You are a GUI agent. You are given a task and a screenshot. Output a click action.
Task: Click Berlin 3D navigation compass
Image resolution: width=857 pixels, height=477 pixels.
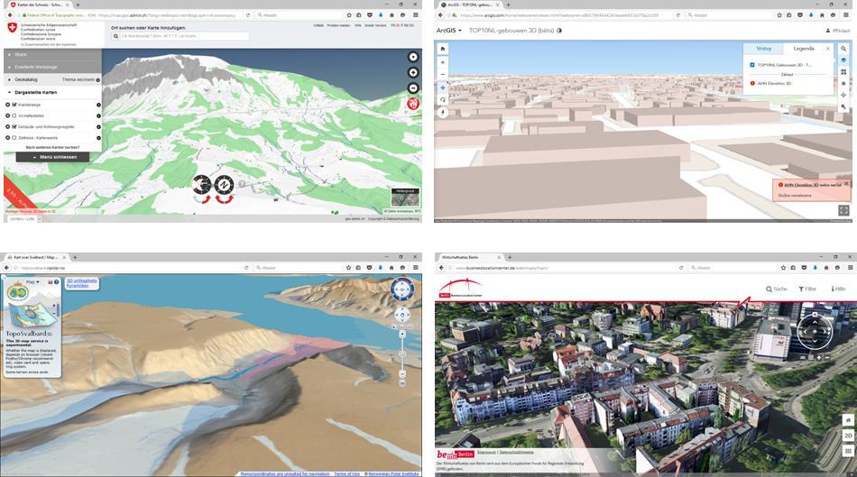click(815, 332)
